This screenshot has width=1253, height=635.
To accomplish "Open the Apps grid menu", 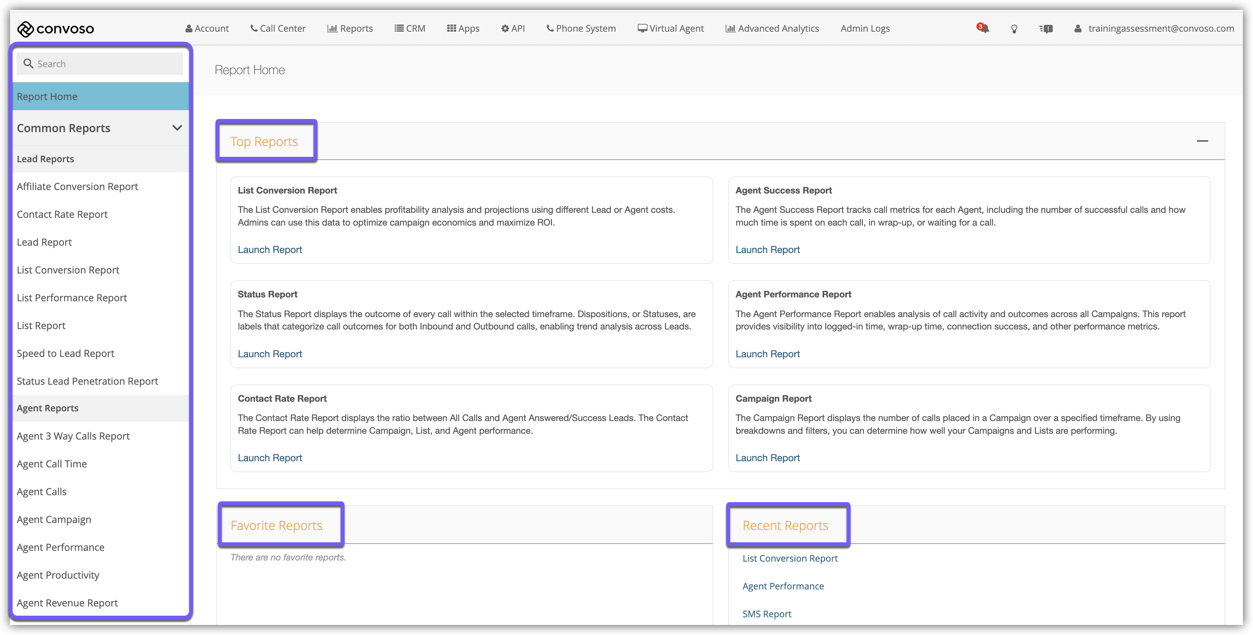I will (463, 28).
